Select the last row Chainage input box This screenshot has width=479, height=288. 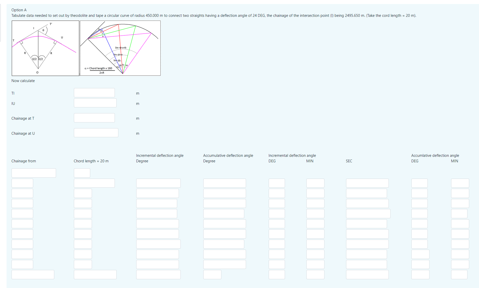(x=33, y=274)
